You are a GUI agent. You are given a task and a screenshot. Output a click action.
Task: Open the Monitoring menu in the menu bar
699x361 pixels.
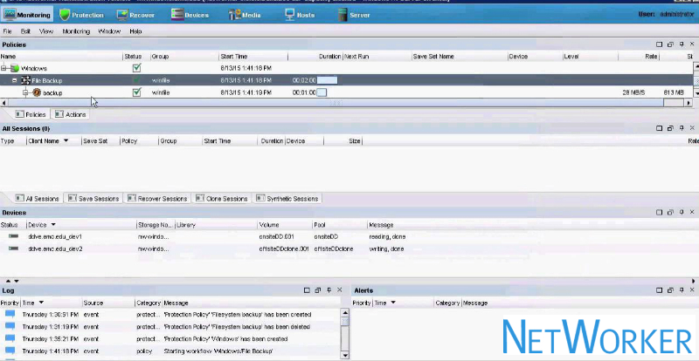click(76, 31)
